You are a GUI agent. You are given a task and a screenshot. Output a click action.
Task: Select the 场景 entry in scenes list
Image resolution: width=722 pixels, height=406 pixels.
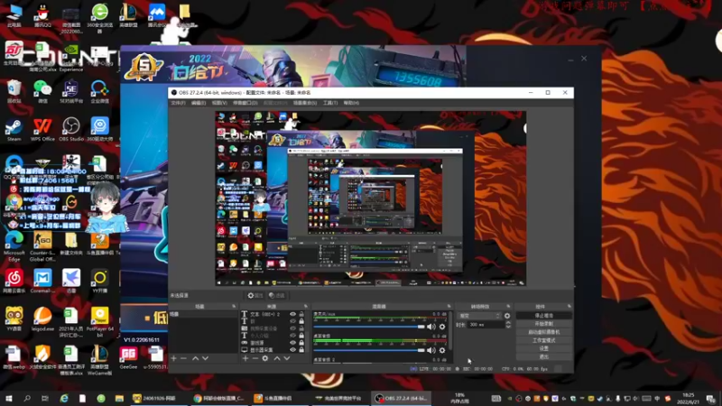point(204,314)
